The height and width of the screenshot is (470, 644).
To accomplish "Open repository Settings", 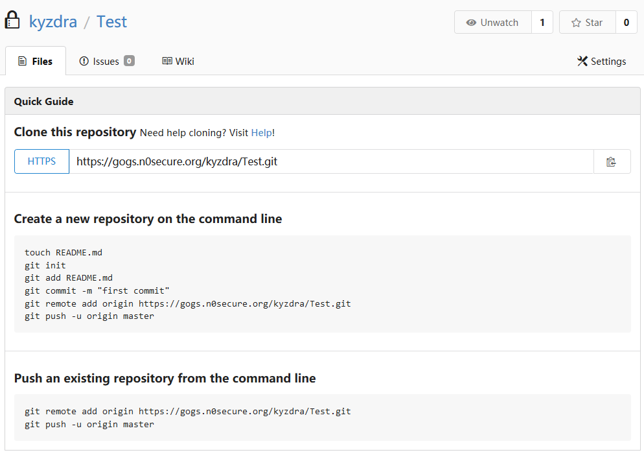I will coord(602,61).
